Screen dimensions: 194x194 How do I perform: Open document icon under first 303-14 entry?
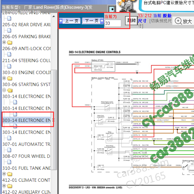coord(15,102)
